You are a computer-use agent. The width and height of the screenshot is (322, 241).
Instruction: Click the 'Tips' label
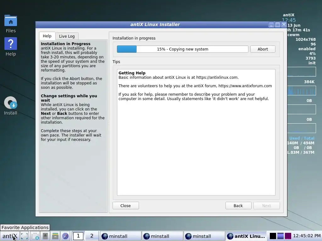tap(116, 62)
